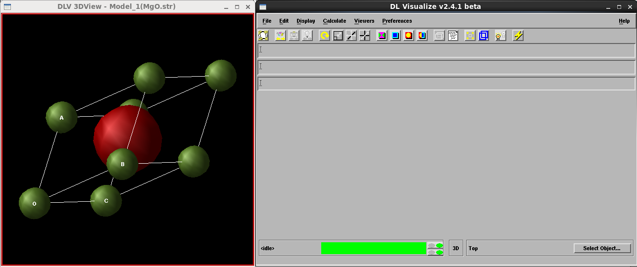Click the blue wireframe cube icon
Viewport: 637px width, 267px height.
484,36
